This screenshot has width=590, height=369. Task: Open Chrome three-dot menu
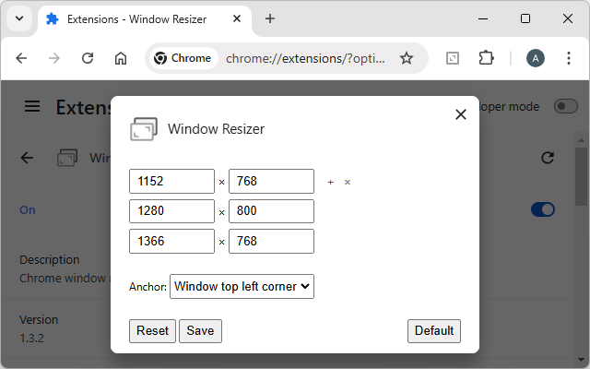[569, 58]
